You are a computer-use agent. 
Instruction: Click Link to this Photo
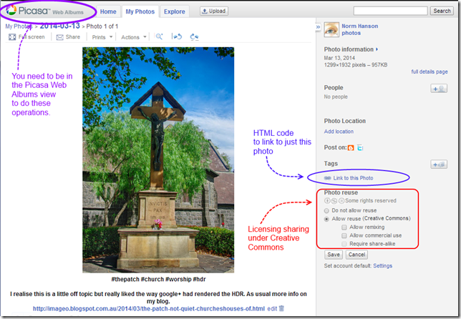pos(353,178)
